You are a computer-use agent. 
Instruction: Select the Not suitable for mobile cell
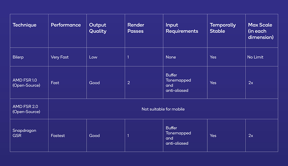click(x=163, y=109)
